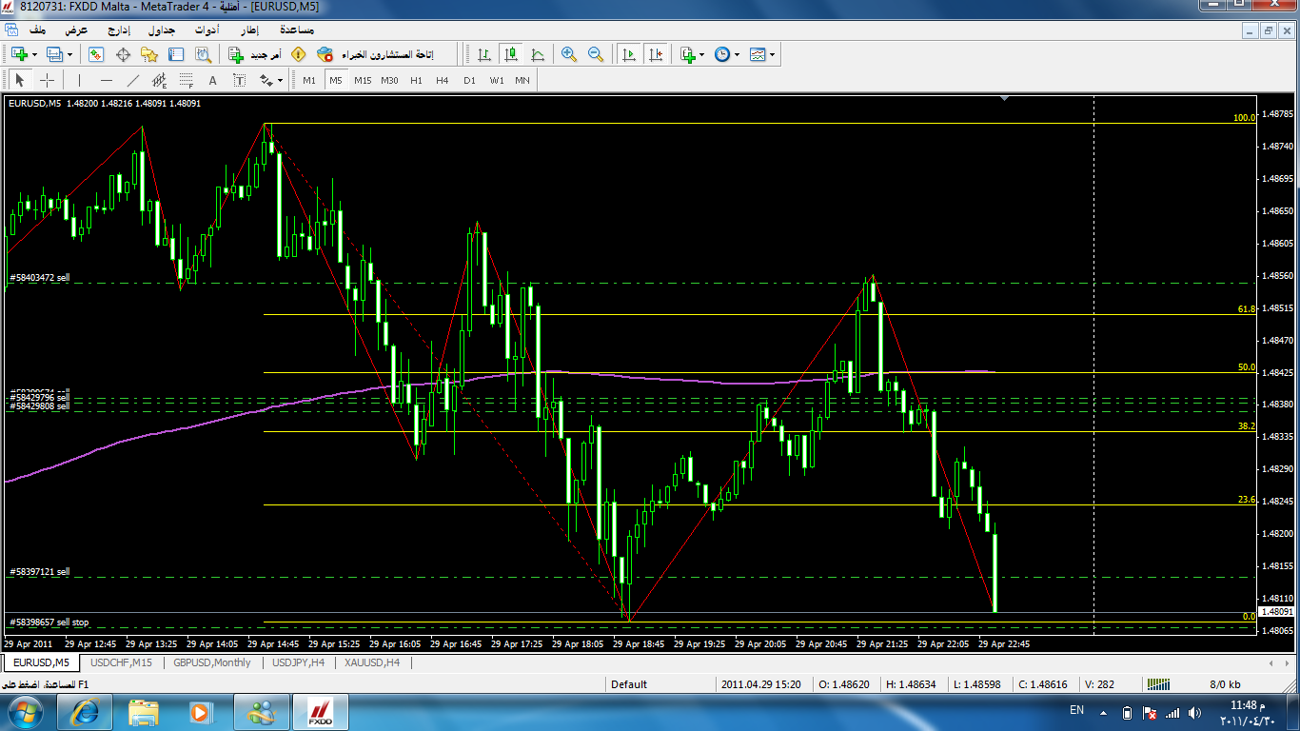The width and height of the screenshot is (1300, 731).
Task: Select the Vertical Line drawing tool
Action: pyautogui.click(x=80, y=81)
